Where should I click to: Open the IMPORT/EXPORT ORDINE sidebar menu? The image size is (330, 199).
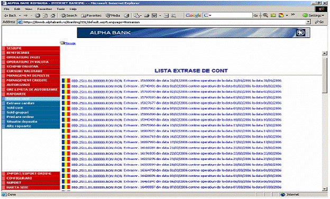point(31,174)
